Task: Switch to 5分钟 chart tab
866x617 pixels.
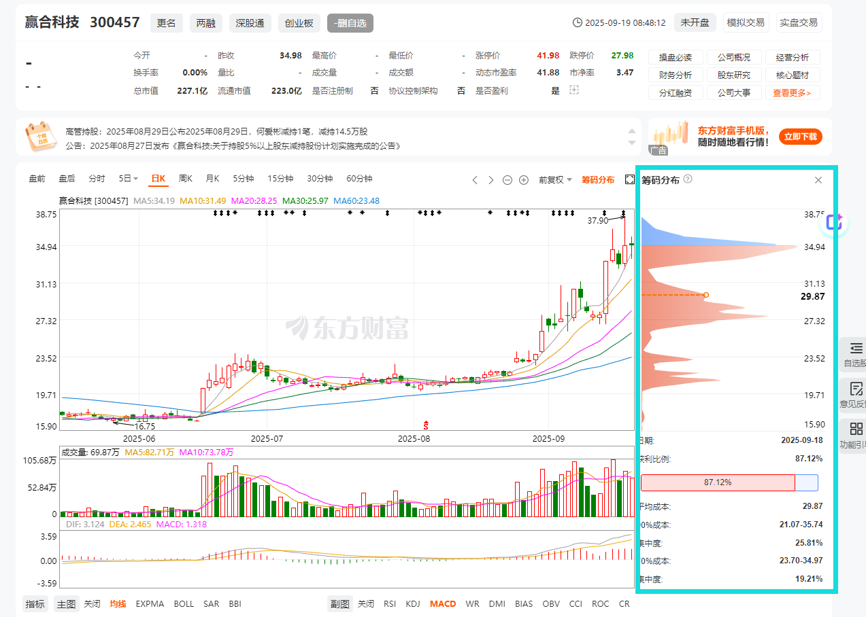Action: point(243,179)
